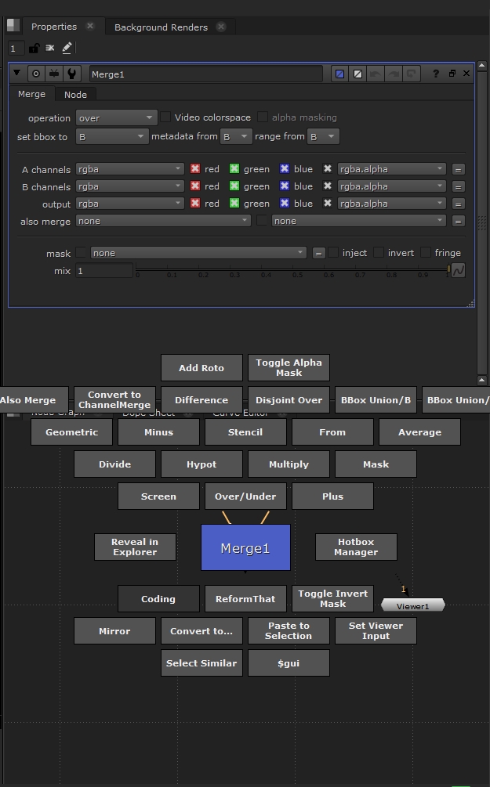The height and width of the screenshot is (787, 490).
Task: Toggle the red channel of A channels
Action: [195, 169]
